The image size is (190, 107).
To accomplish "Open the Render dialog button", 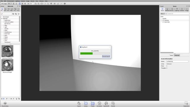I will tap(113, 104).
